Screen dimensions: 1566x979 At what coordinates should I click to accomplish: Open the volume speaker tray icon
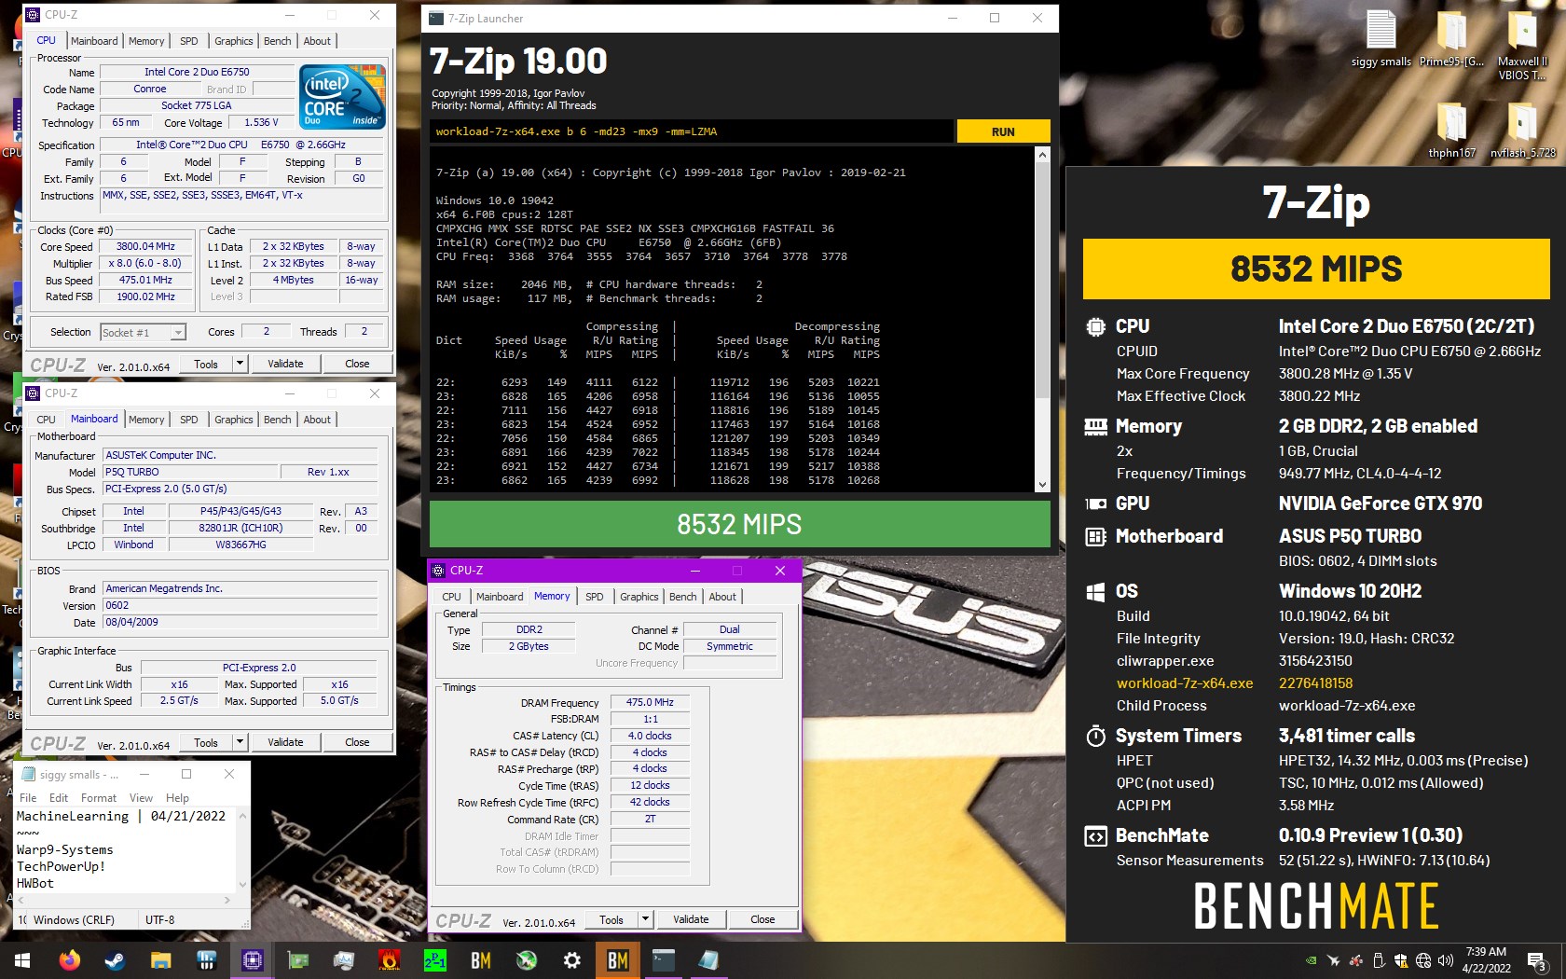coord(1446,960)
